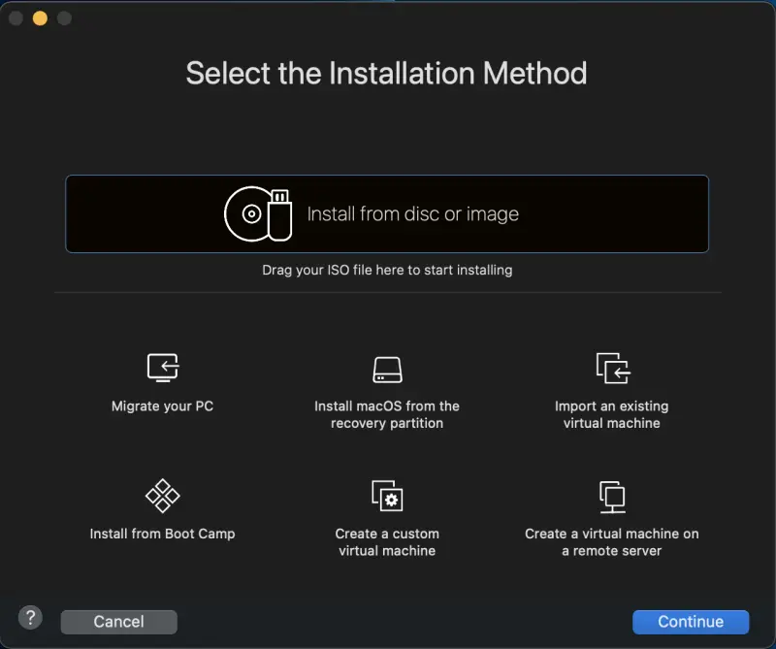Click the Create a custom virtual machine label
Image resolution: width=776 pixels, height=649 pixels.
(x=387, y=541)
